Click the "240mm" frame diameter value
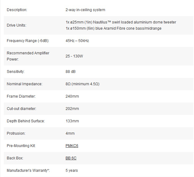This screenshot has height=177, width=194. coord(72,96)
